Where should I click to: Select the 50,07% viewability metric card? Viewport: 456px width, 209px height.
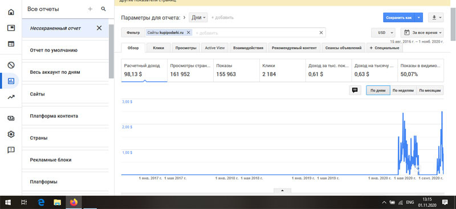(x=421, y=70)
